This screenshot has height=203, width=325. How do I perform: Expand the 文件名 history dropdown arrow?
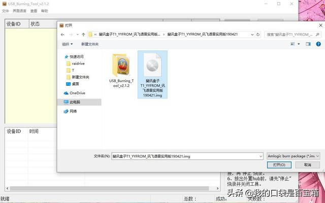tap(261, 156)
